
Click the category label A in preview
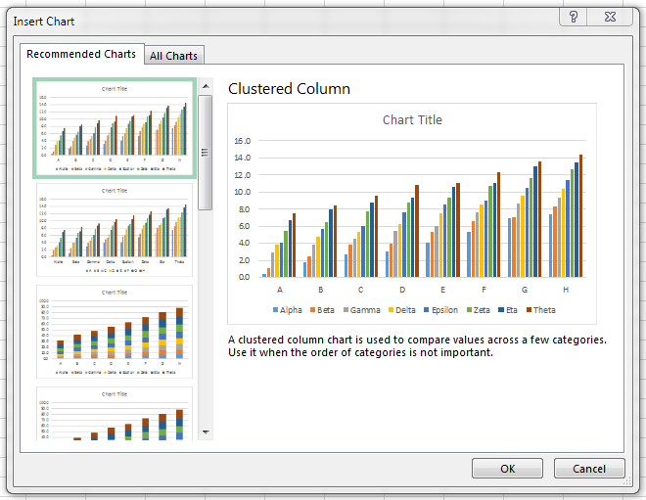pyautogui.click(x=280, y=290)
